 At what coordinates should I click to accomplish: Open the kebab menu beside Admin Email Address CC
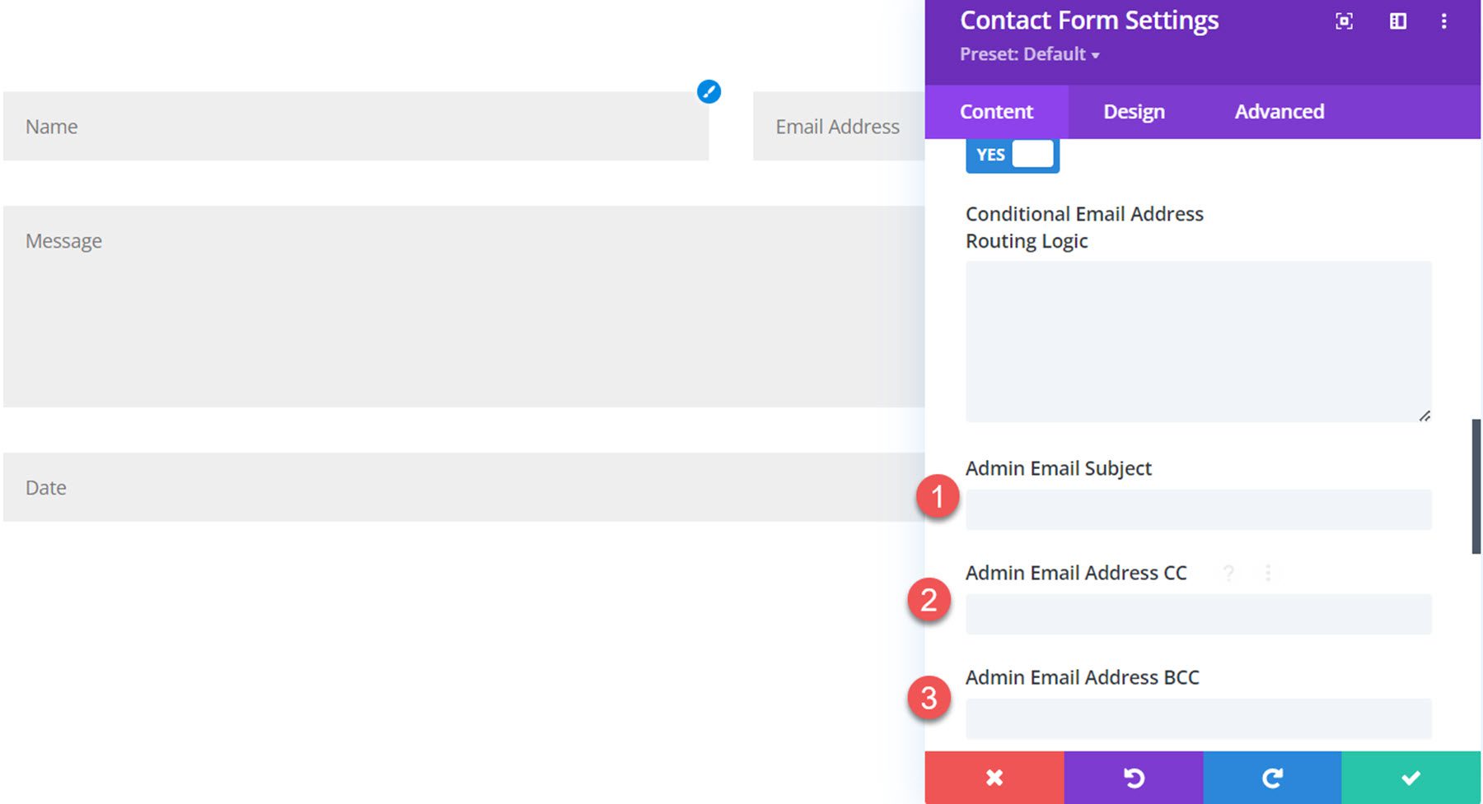point(1268,573)
